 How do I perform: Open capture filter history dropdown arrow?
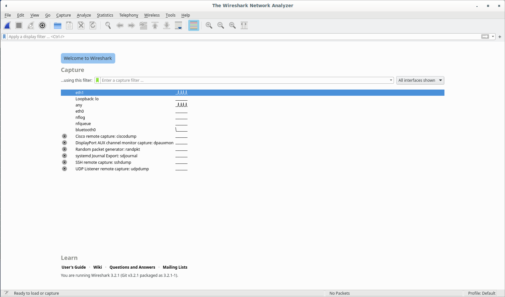(x=391, y=80)
